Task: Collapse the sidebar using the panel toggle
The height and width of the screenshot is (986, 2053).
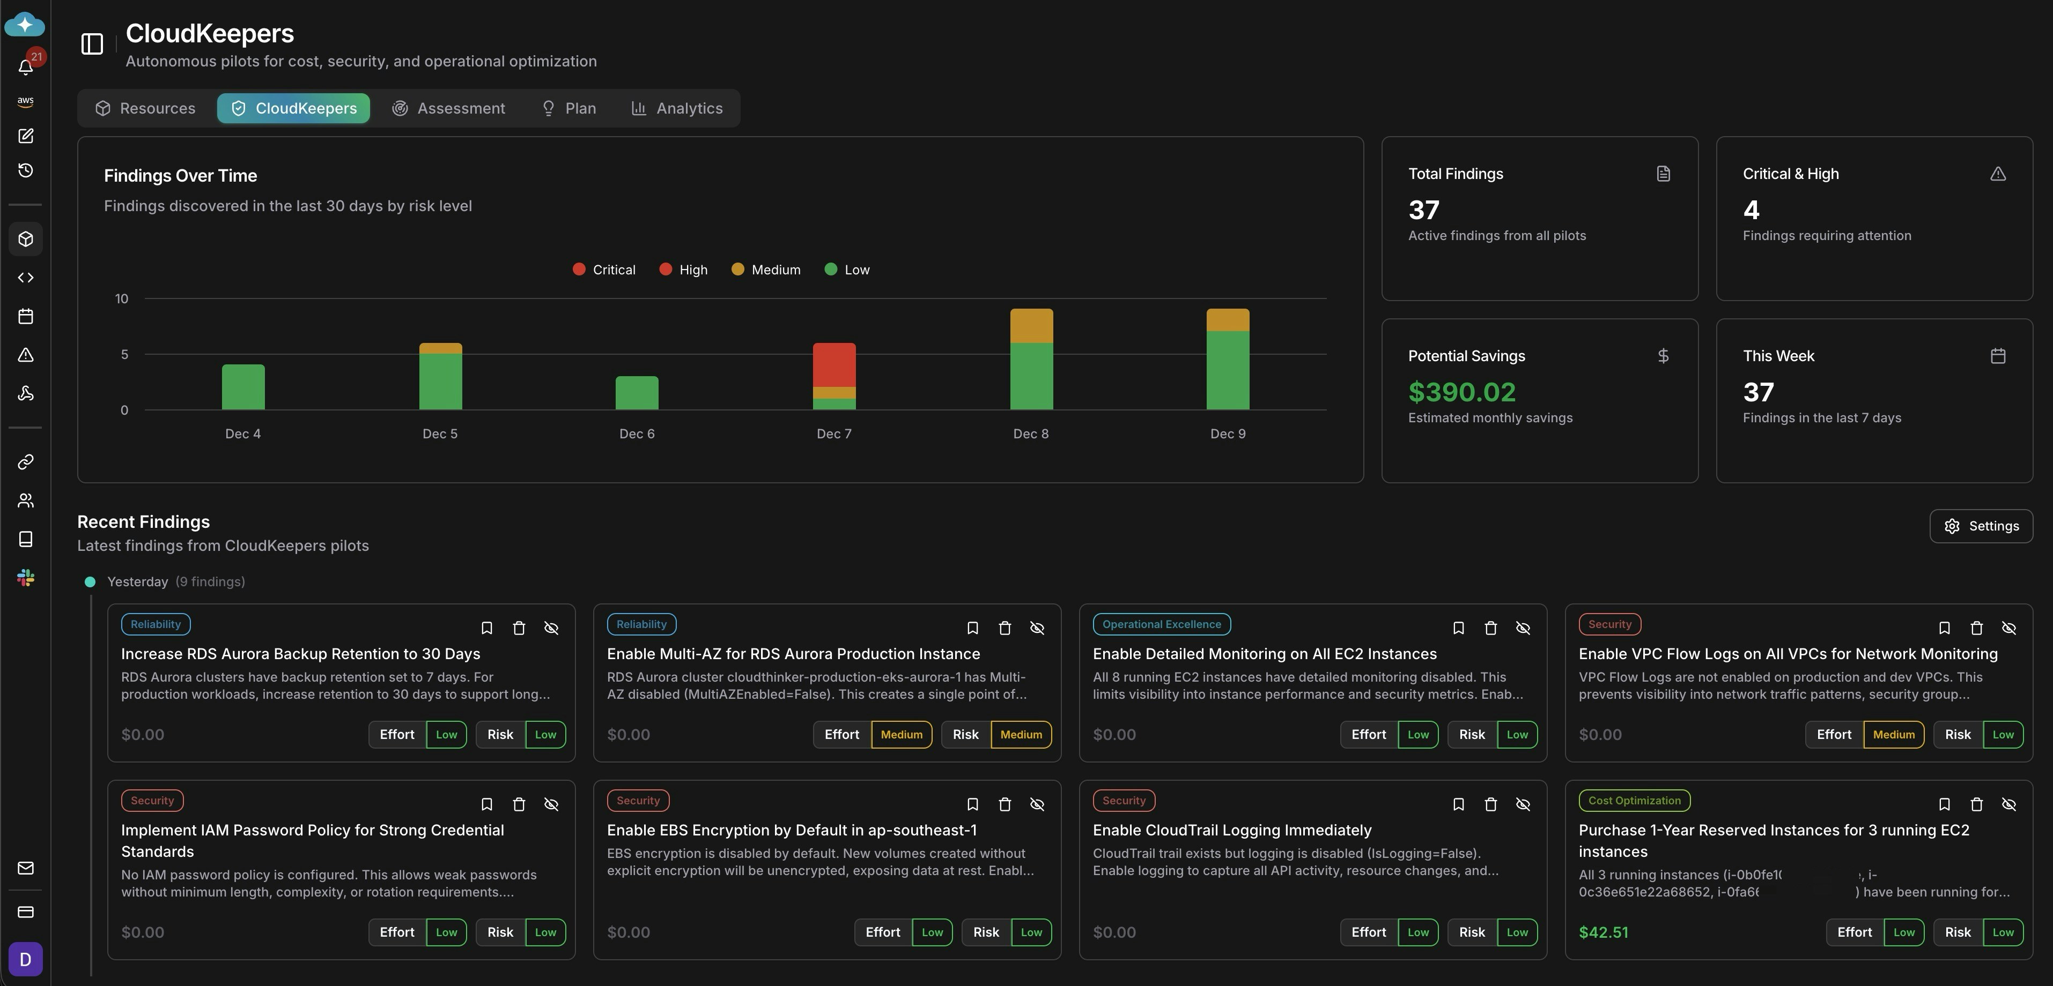Action: 92,44
